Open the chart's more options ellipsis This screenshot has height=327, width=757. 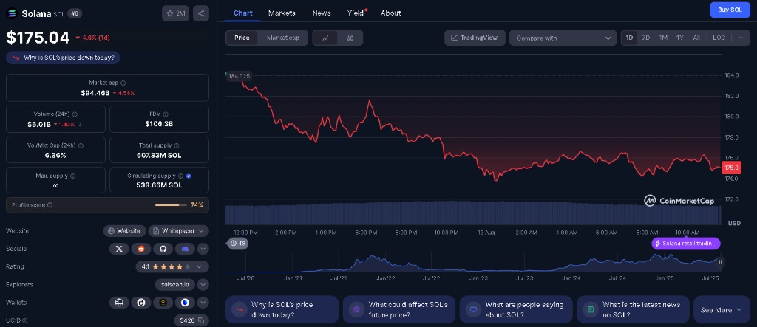[x=741, y=38]
